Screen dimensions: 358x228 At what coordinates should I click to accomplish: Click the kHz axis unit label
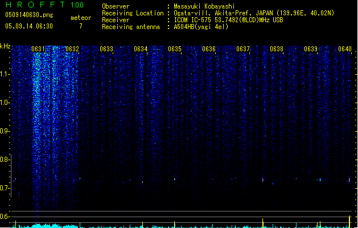click(5, 46)
